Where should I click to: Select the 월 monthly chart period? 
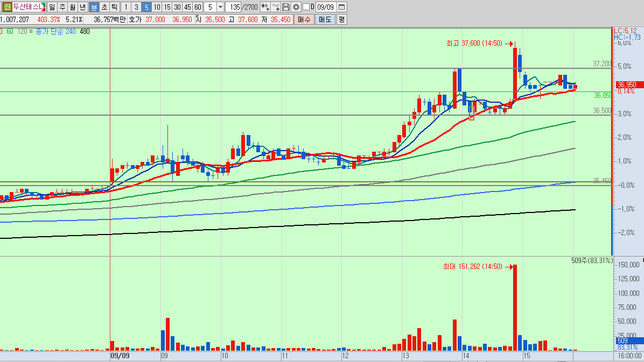click(x=72, y=7)
